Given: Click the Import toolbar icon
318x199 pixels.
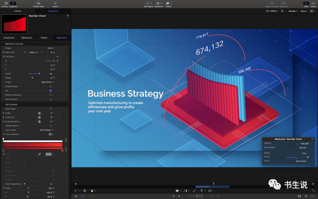Looking at the screenshot, I should [55, 3].
